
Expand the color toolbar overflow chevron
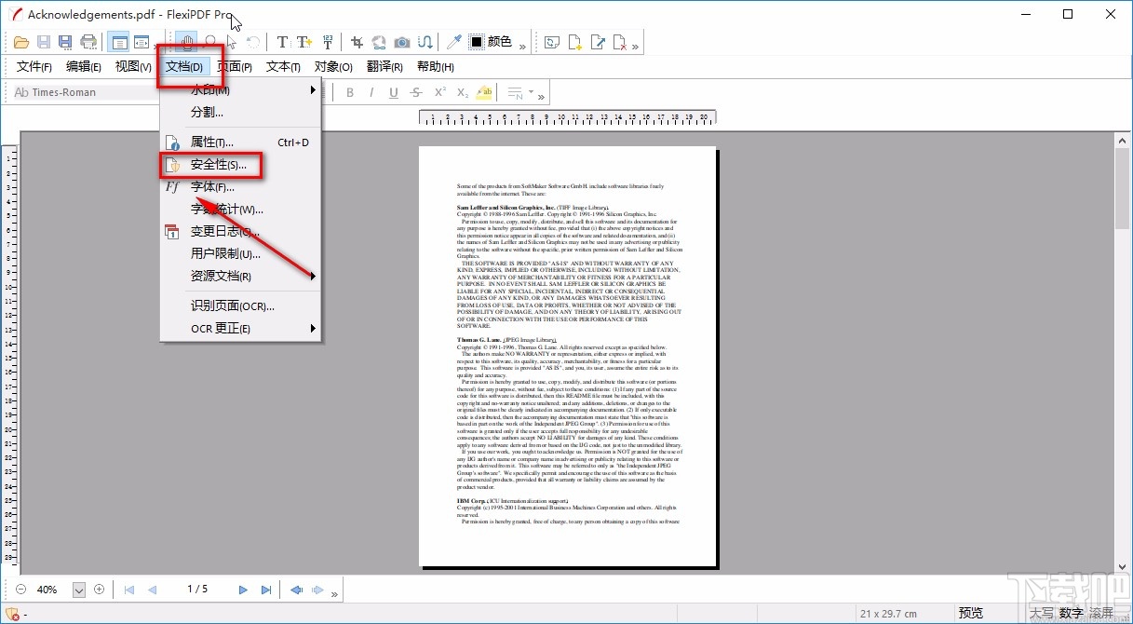point(522,45)
